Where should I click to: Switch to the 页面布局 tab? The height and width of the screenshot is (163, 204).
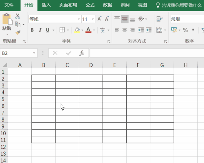[68, 5]
